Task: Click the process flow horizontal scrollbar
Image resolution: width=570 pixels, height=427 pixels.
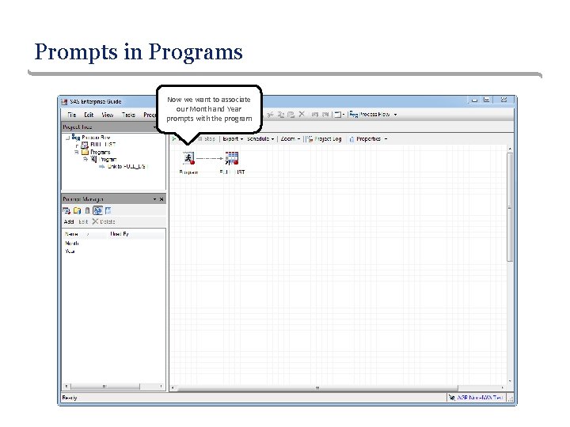Action: coord(317,388)
